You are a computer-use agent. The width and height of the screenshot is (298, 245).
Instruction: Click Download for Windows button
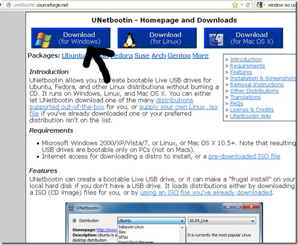tap(71, 38)
